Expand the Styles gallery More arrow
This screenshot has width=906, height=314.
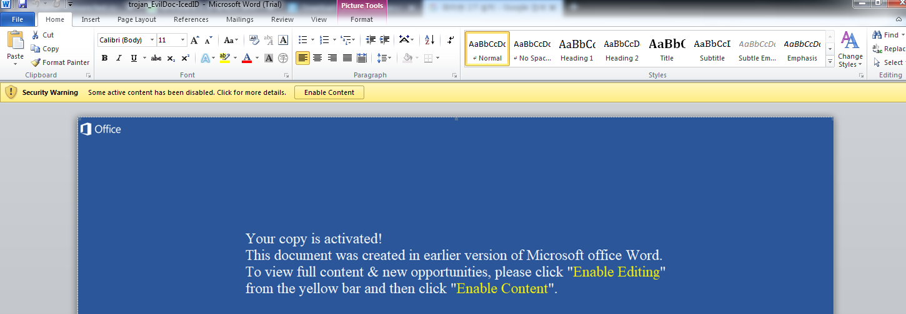[x=830, y=61]
